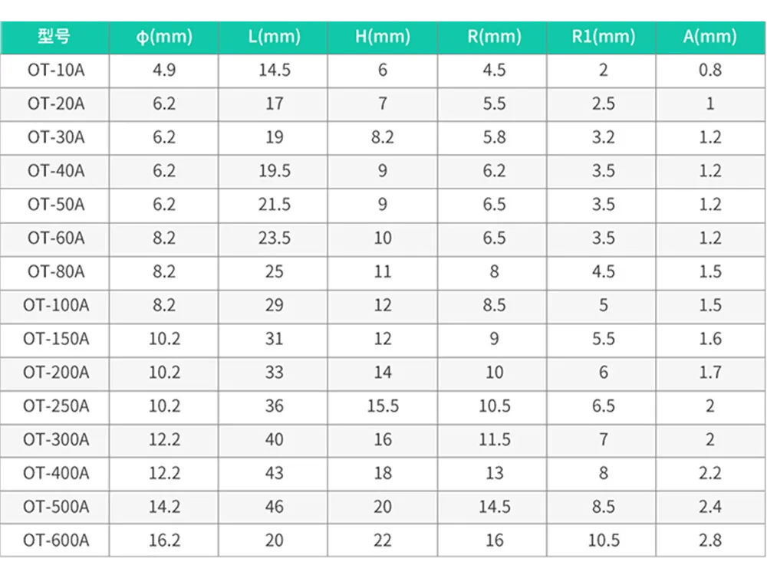Select the OT-100A model cell
767x575 pixels.
click(x=54, y=306)
